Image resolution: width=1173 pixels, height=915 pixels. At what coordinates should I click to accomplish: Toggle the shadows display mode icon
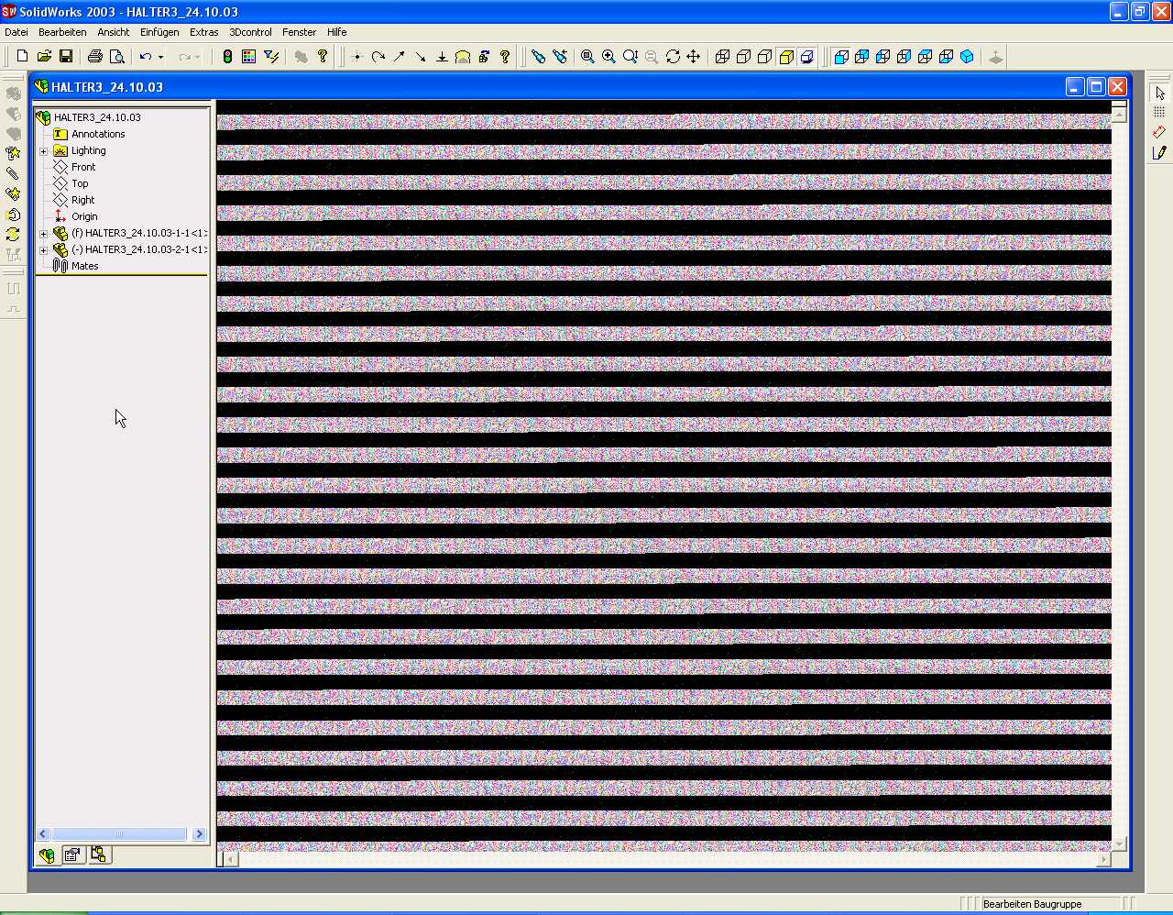click(x=807, y=57)
